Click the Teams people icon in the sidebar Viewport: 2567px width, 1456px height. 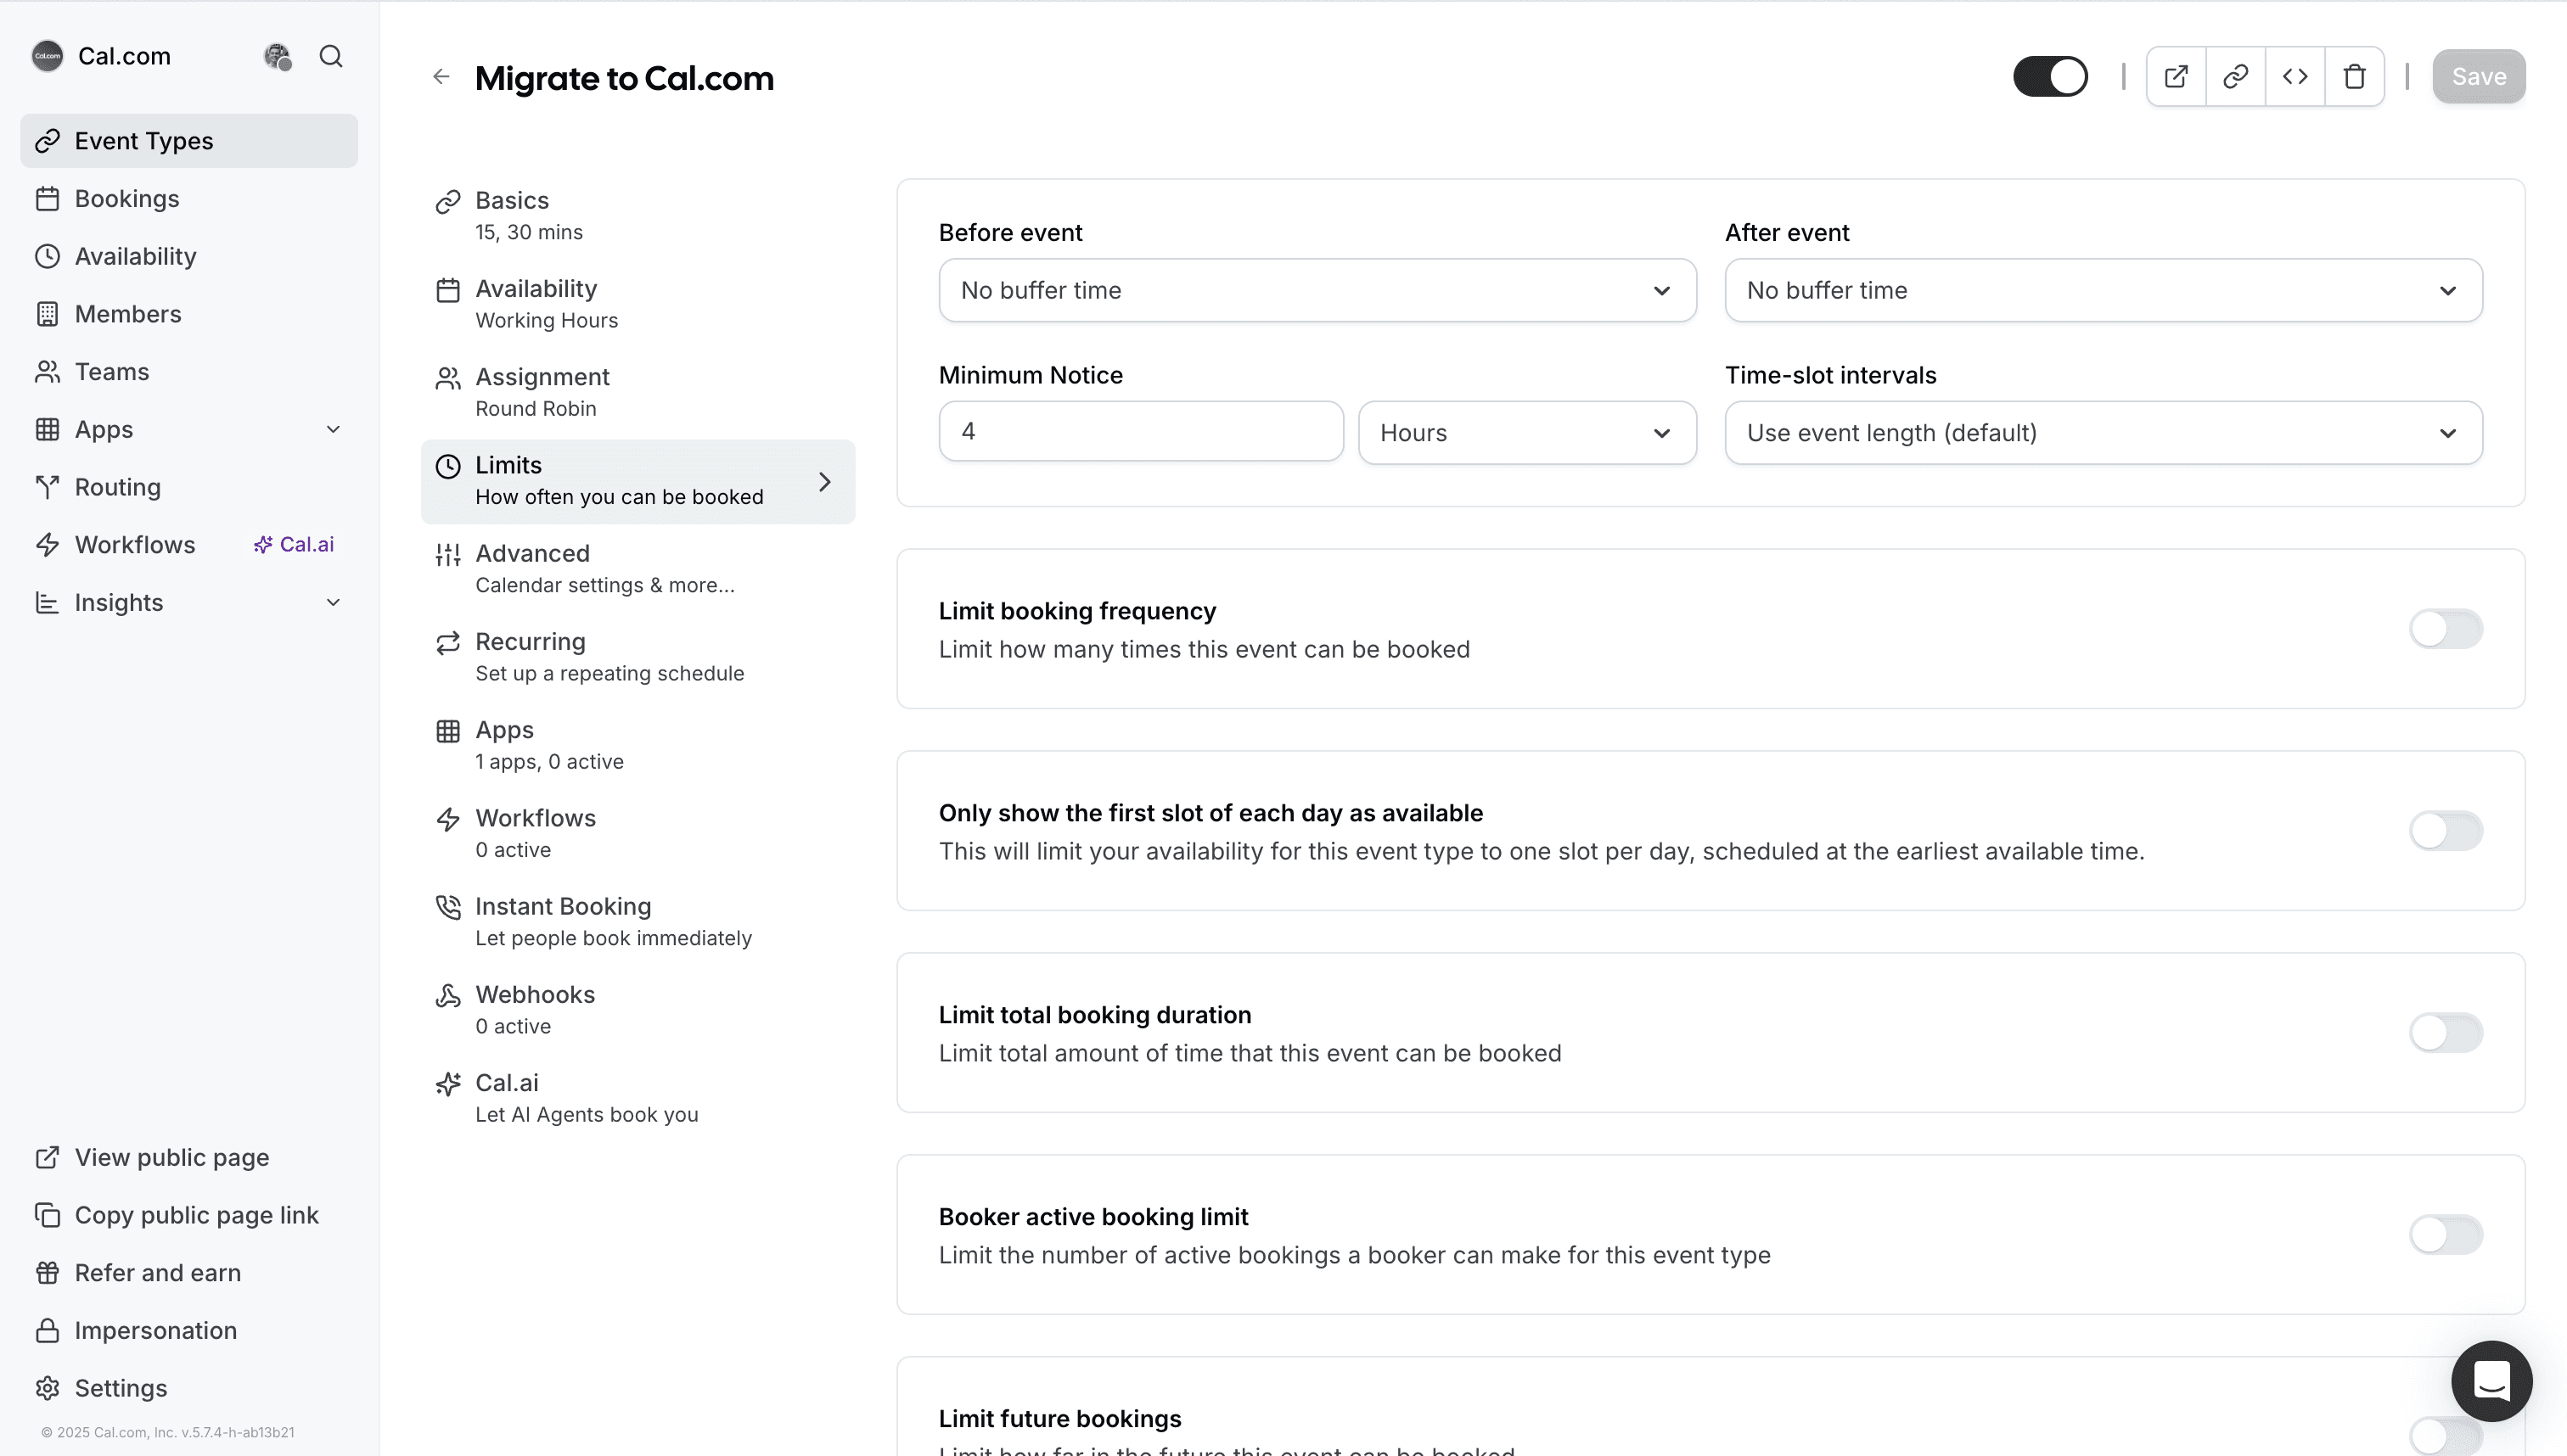[x=47, y=372]
